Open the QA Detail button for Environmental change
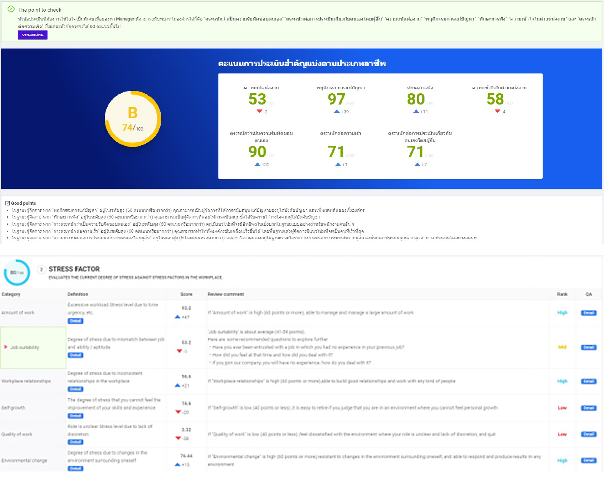604x482 pixels. [588, 460]
